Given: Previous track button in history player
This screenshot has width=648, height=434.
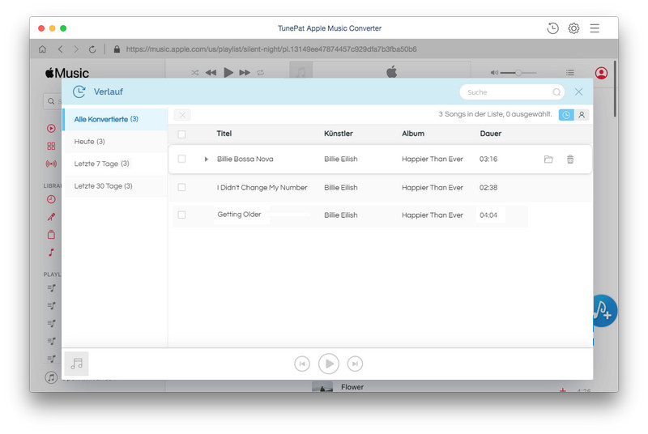Looking at the screenshot, I should pos(302,364).
